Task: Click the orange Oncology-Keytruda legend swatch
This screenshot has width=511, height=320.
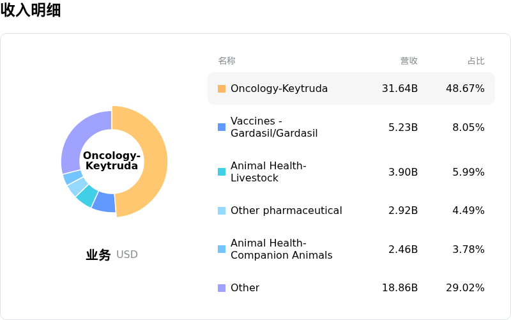Action: (x=222, y=89)
